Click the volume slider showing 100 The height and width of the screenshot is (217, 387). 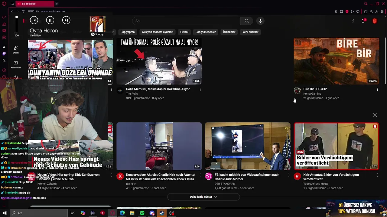(x=17, y=25)
